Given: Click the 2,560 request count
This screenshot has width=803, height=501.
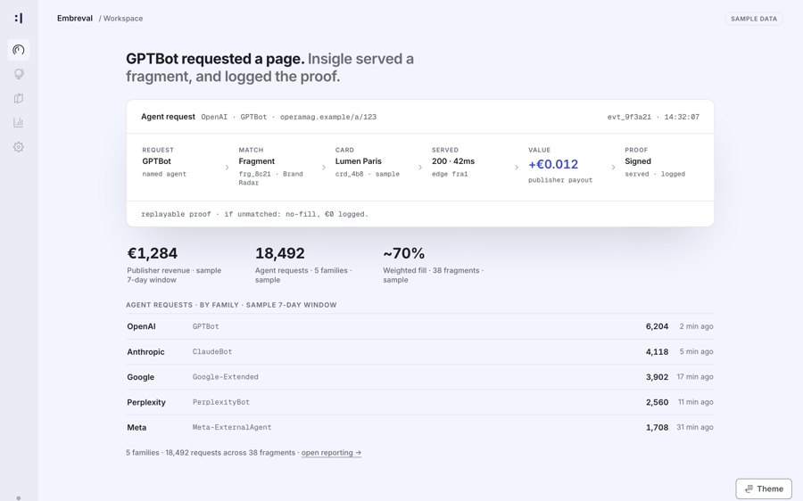Looking at the screenshot, I should point(657,402).
